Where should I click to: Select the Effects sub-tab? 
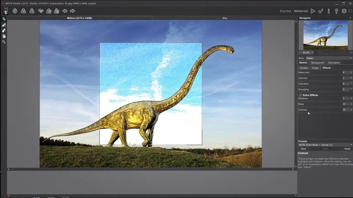coord(327,68)
